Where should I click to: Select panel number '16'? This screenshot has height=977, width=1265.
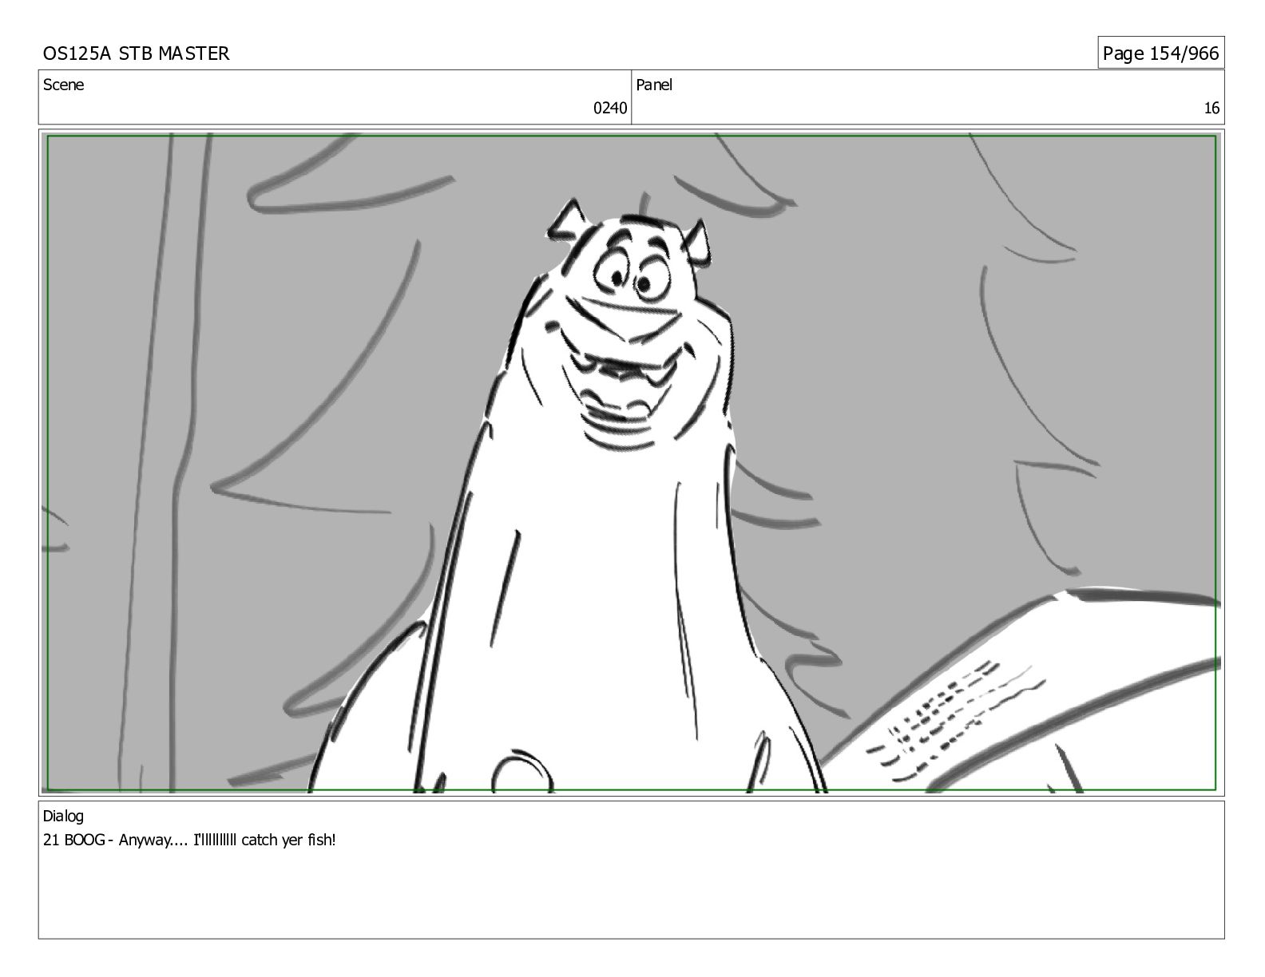click(x=1211, y=109)
